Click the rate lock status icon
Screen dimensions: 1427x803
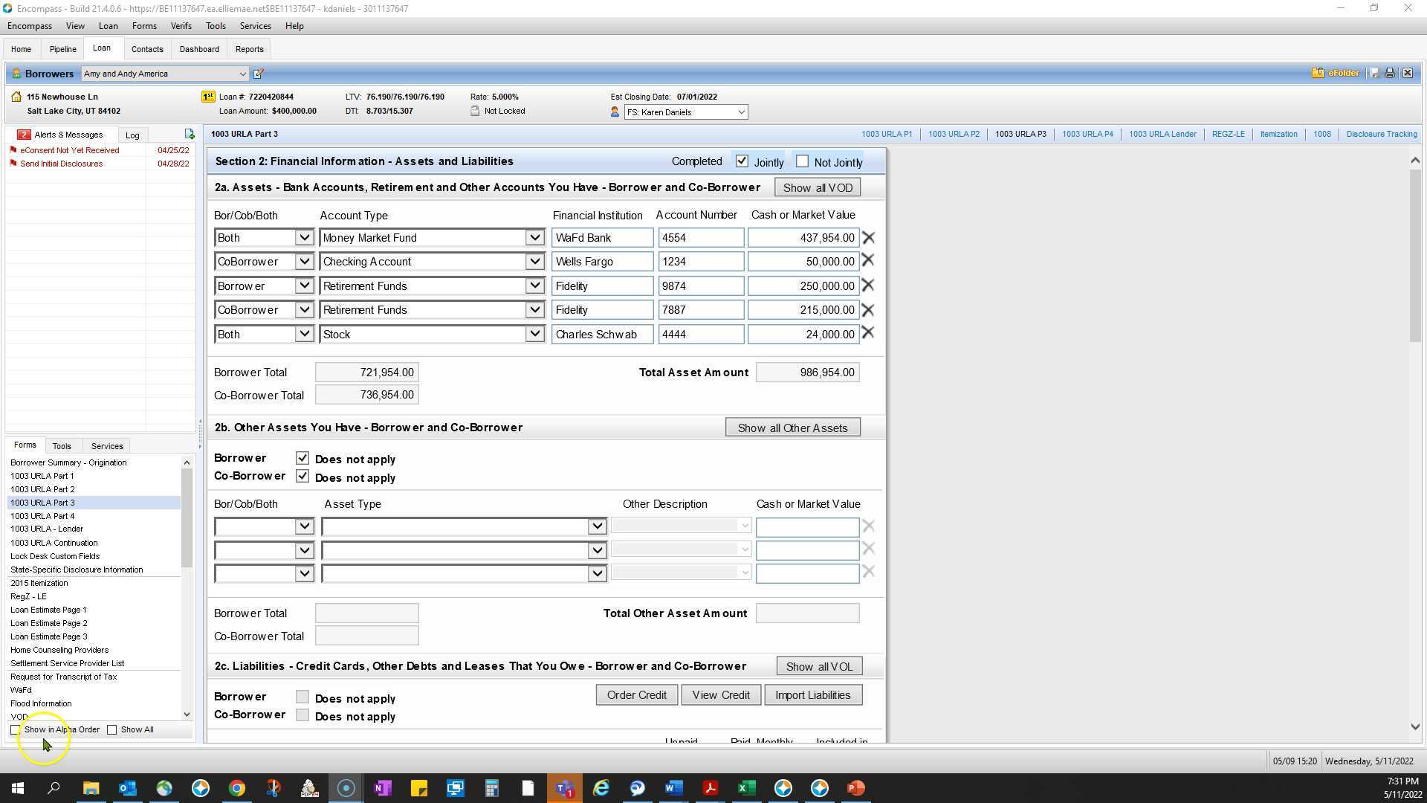tap(475, 111)
